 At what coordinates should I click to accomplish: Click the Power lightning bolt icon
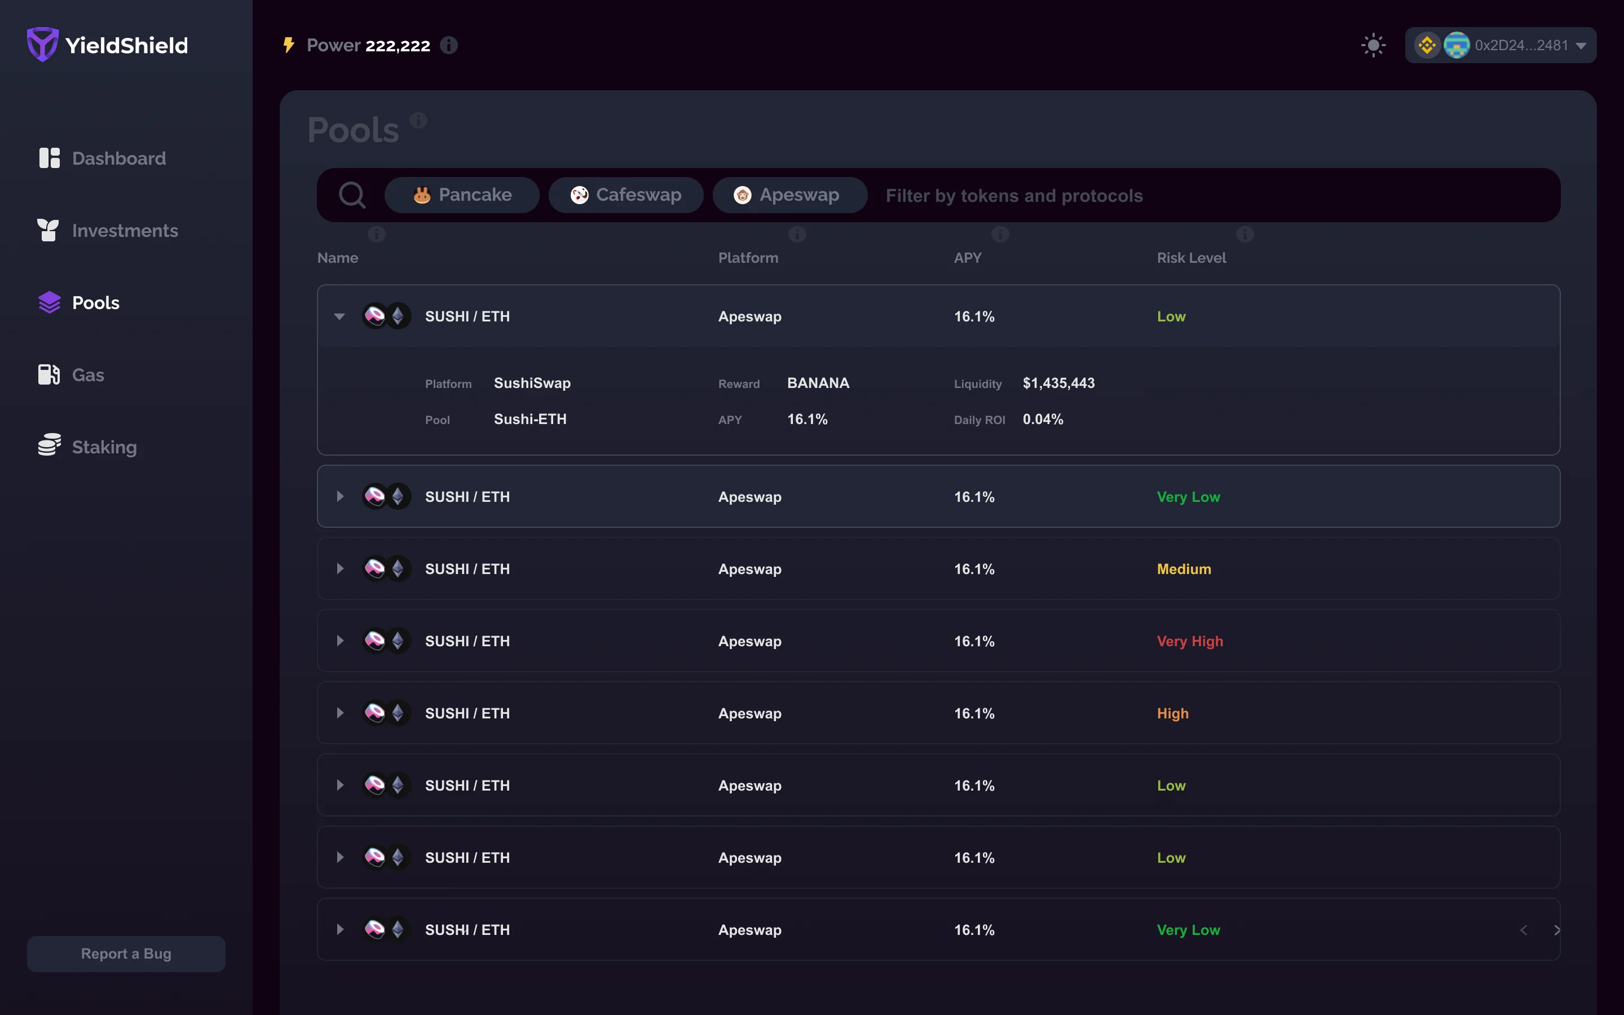(x=289, y=45)
